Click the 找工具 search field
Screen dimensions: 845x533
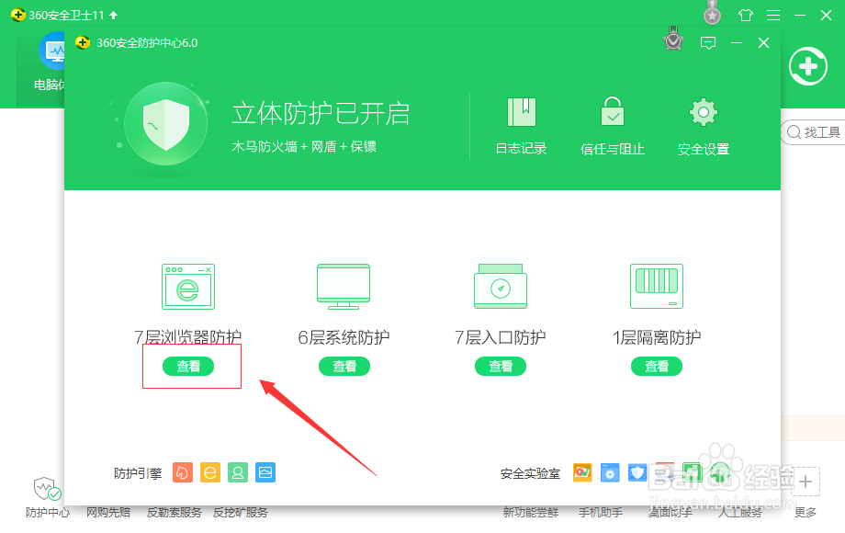(814, 132)
